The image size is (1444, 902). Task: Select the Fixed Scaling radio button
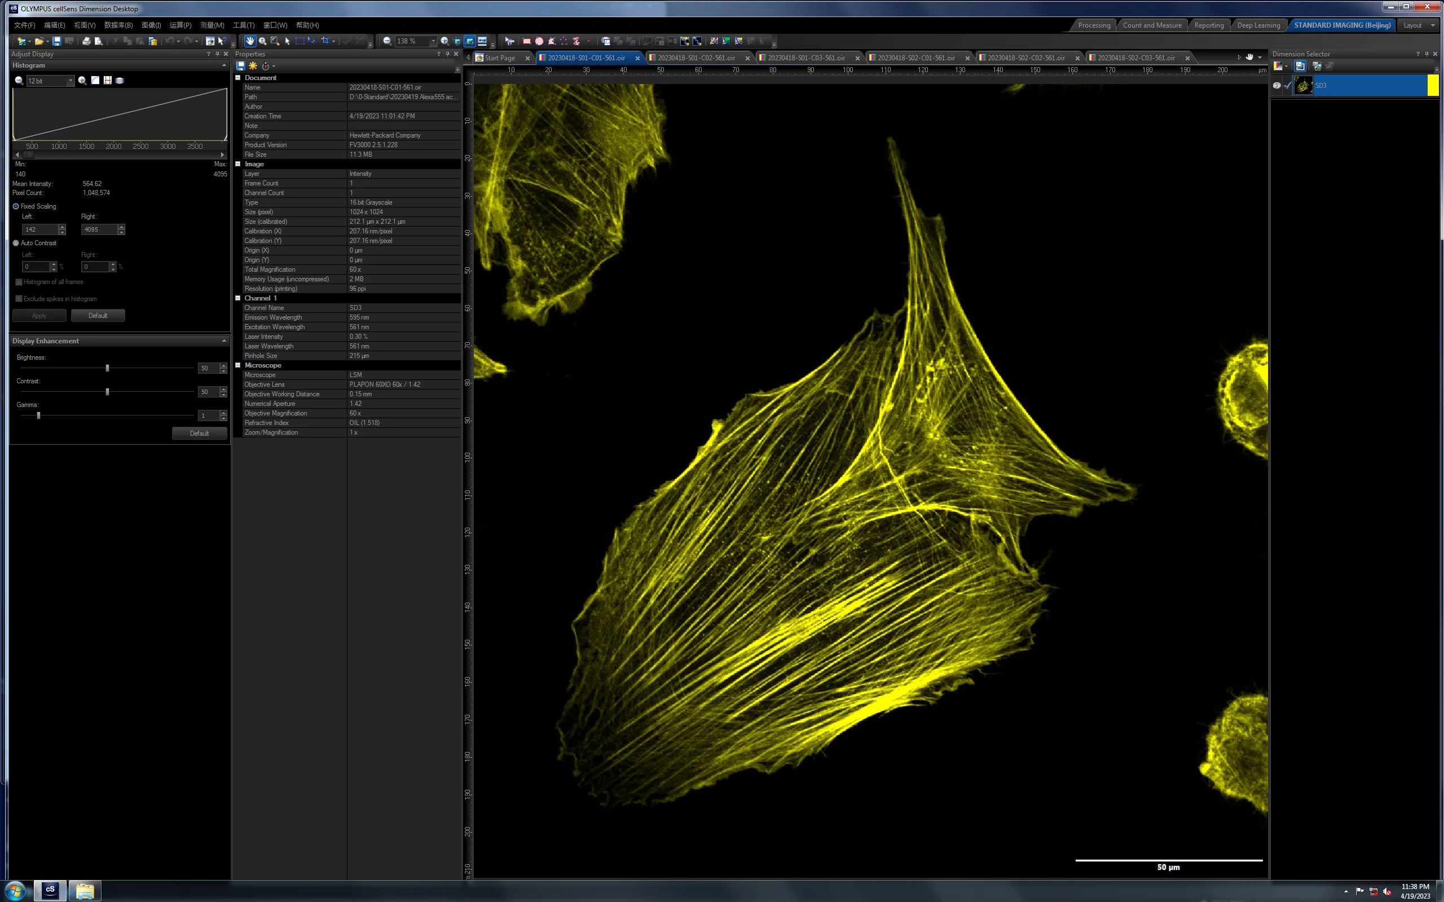[16, 206]
